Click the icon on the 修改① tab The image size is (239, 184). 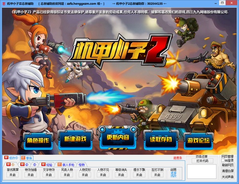point(6,158)
